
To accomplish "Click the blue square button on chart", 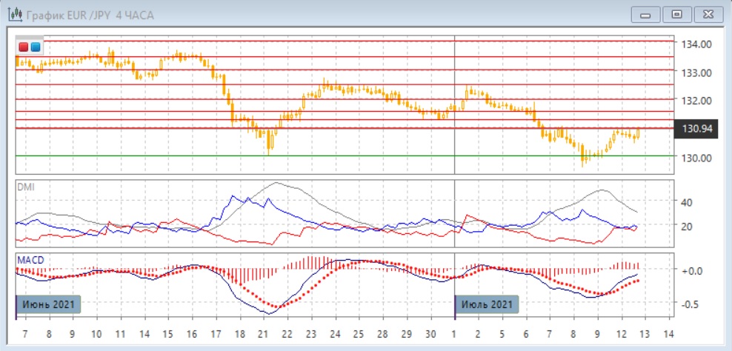I will pyautogui.click(x=35, y=47).
